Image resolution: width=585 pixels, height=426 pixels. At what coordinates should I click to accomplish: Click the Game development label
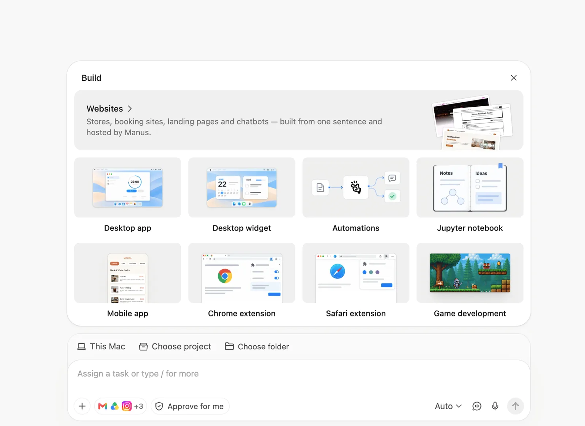470,313
